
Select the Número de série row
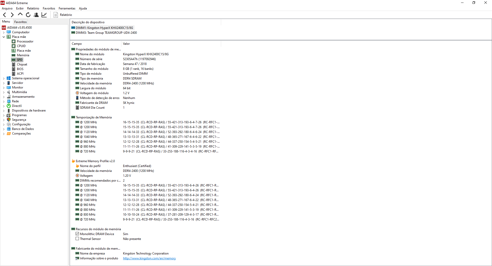146,59
